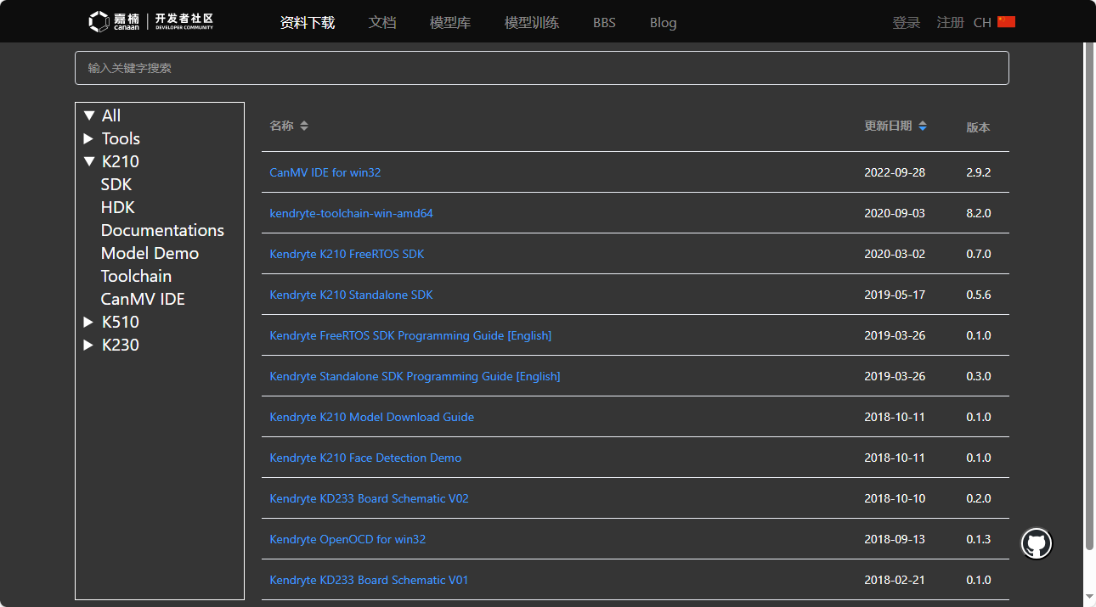Open the GitHub floating icon
This screenshot has height=607, width=1096.
(1036, 543)
